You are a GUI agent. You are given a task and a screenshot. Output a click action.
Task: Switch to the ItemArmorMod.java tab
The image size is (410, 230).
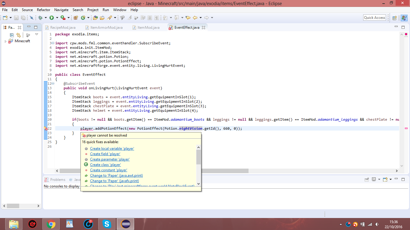coord(106,28)
